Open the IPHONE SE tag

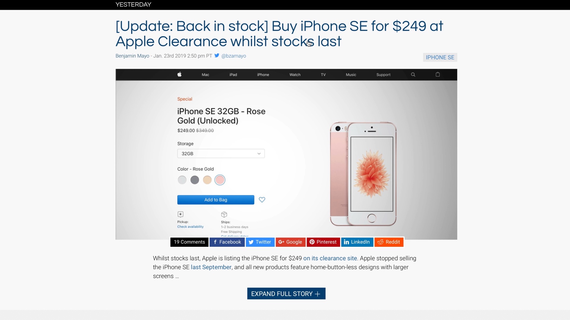click(440, 57)
